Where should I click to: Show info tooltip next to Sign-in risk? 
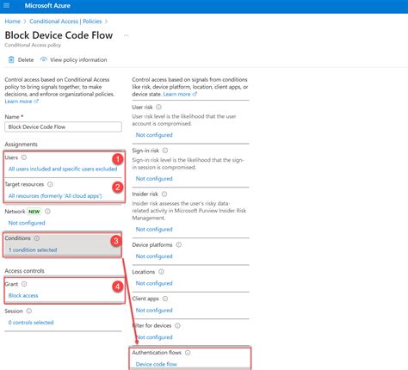[165, 151]
